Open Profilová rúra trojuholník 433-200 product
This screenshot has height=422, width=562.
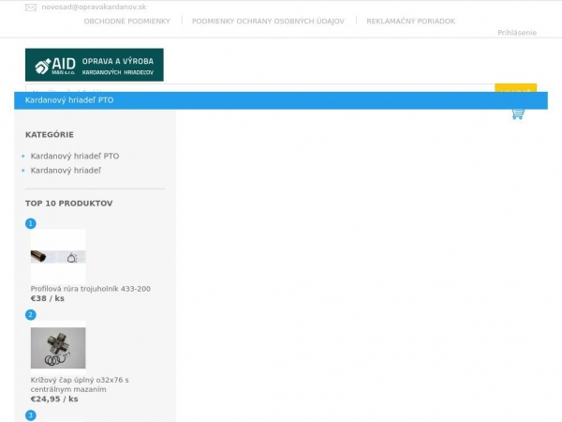tap(90, 289)
